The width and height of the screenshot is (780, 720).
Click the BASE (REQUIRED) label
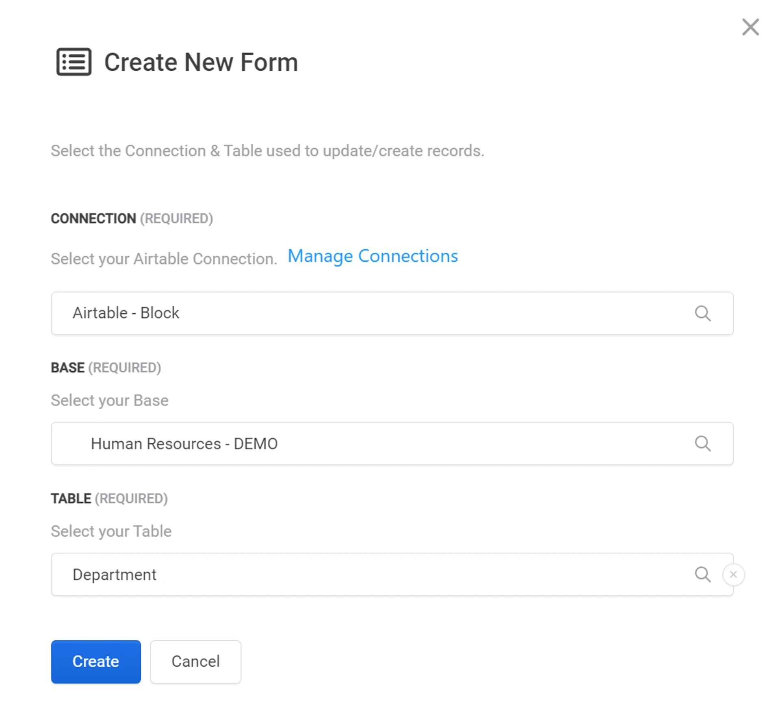tap(106, 368)
